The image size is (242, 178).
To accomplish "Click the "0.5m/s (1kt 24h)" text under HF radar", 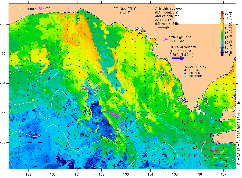I will coord(181,55).
